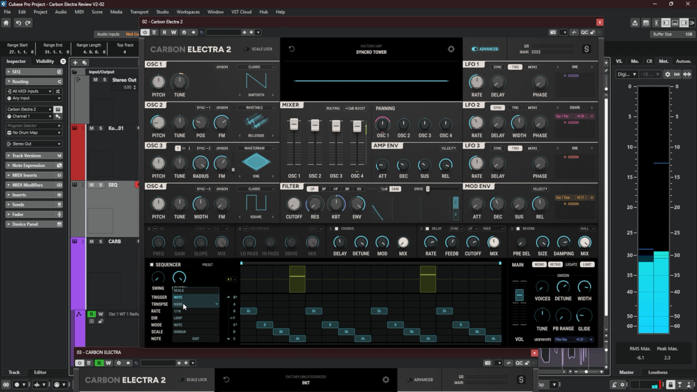The image size is (697, 392).
Task: Adjust OSC 1 mixer fader
Action: [x=294, y=124]
